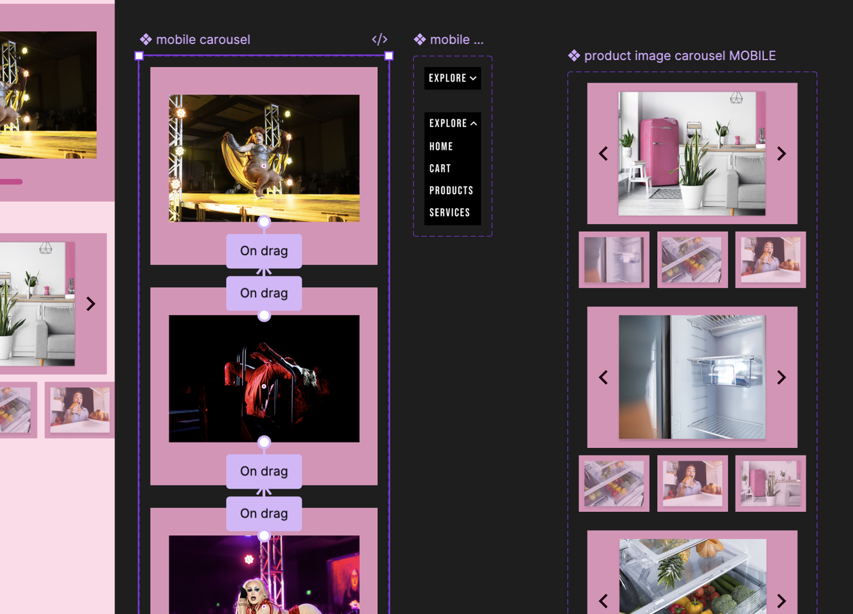The image size is (853, 614).
Task: Click the code icon beside mobile carousel
Action: [379, 39]
